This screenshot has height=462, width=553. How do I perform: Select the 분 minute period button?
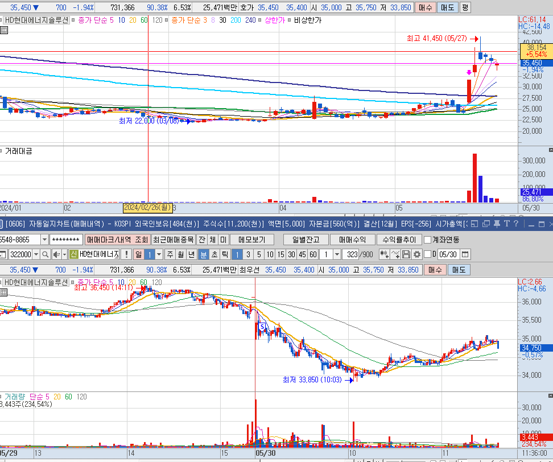click(x=204, y=254)
